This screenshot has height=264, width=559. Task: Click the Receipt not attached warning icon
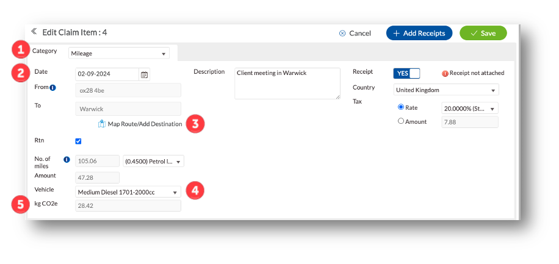point(445,73)
